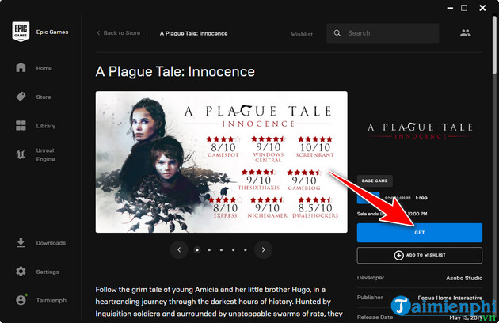Show next carousel image
The height and width of the screenshot is (323, 499).
[263, 250]
